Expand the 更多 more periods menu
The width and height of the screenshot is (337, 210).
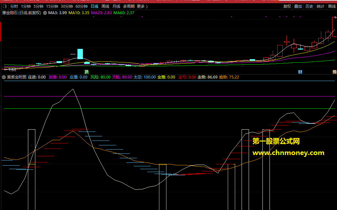pos(142,6)
